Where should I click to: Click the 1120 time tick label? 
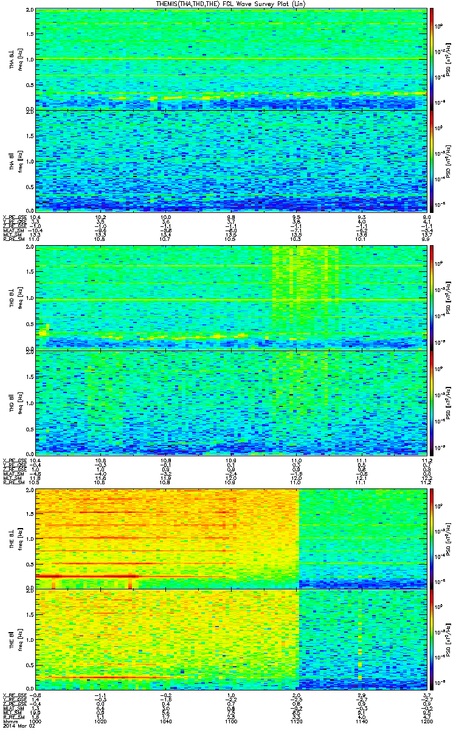pos(296,722)
